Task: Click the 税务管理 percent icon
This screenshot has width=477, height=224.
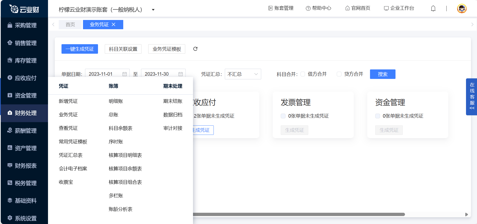Action: pos(10,183)
